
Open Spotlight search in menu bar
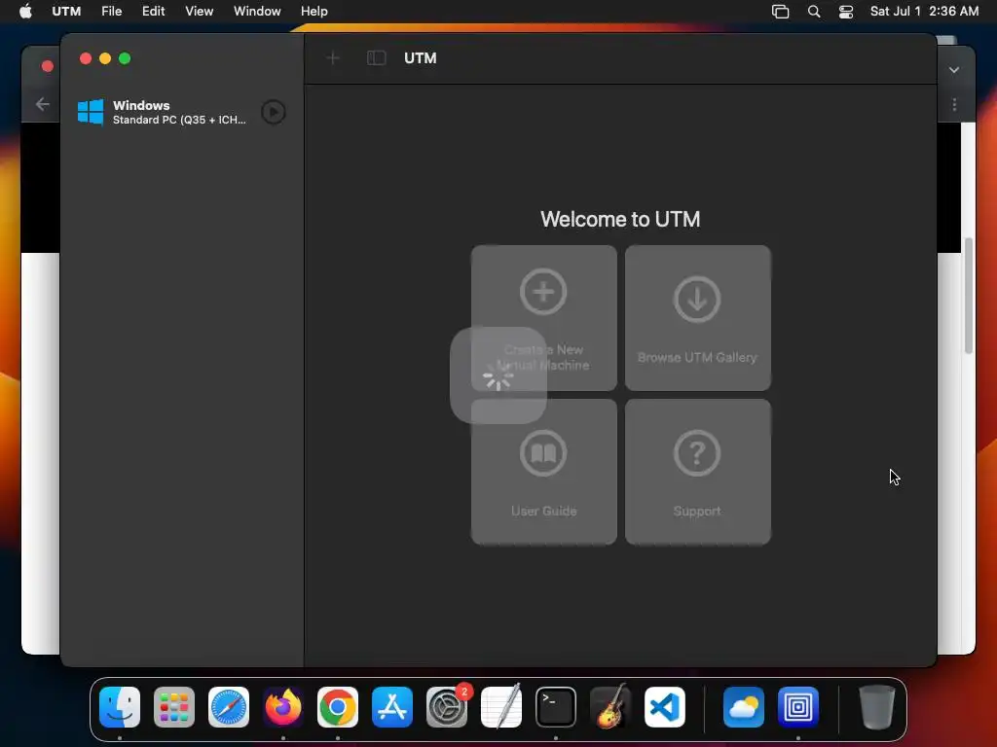(x=814, y=12)
